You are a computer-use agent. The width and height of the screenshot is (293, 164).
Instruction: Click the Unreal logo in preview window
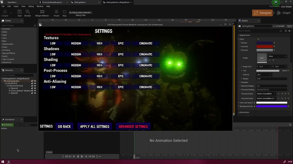pos(40,25)
